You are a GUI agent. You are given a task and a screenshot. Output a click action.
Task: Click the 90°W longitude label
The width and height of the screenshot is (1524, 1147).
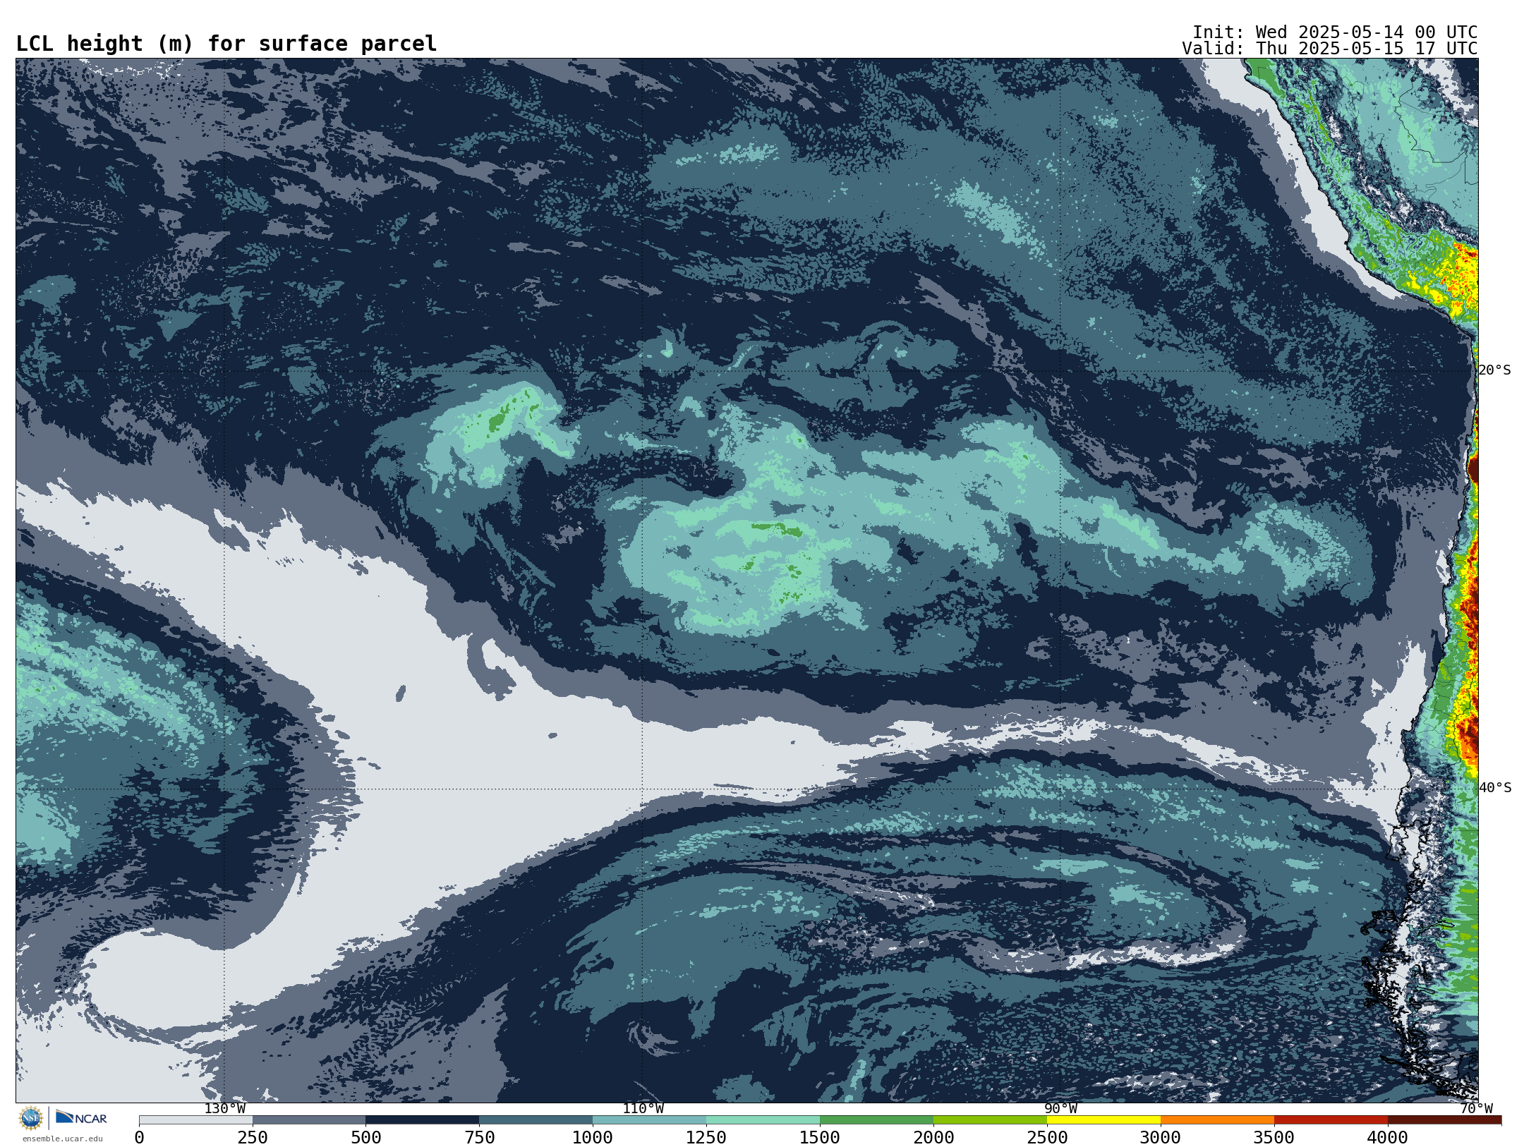[1060, 1109]
